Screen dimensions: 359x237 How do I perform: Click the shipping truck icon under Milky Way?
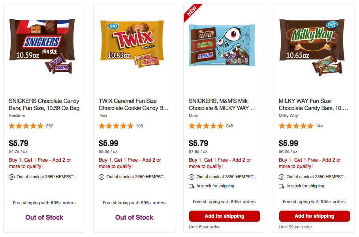281,186
